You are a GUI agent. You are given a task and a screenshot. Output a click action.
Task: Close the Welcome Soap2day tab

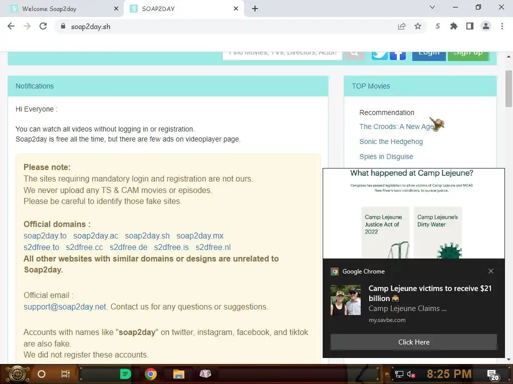(x=116, y=9)
